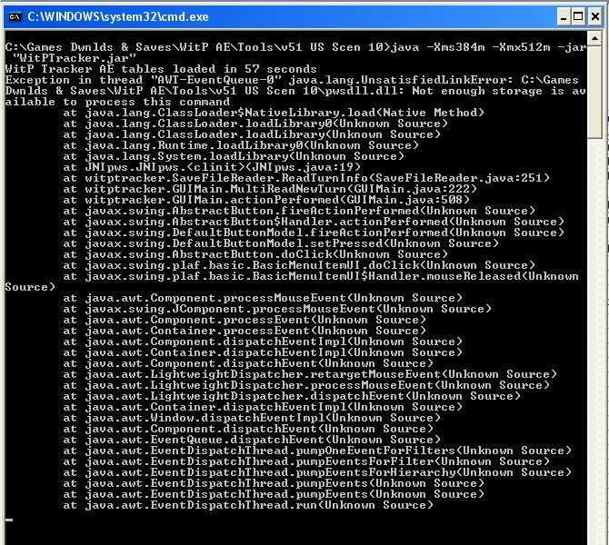This screenshot has height=545, width=609.
Task: Click the JComponent.processMouseEvent line
Action: click(x=277, y=309)
